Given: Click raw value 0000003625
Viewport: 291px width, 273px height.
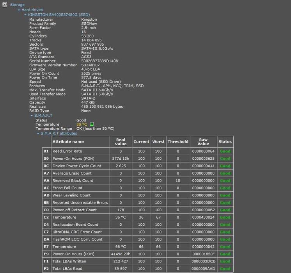Looking at the screenshot, I should tap(203, 159).
